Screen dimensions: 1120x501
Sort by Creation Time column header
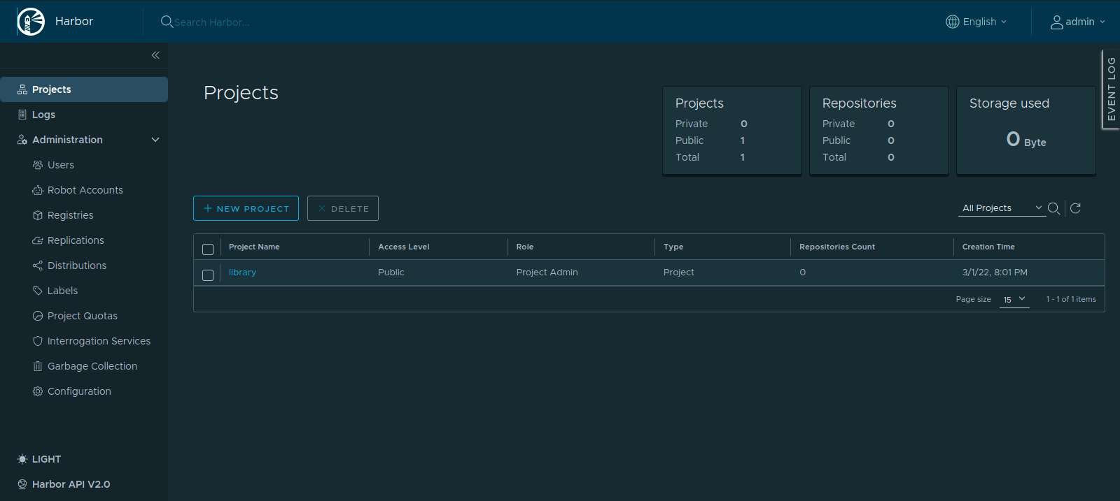tap(988, 247)
